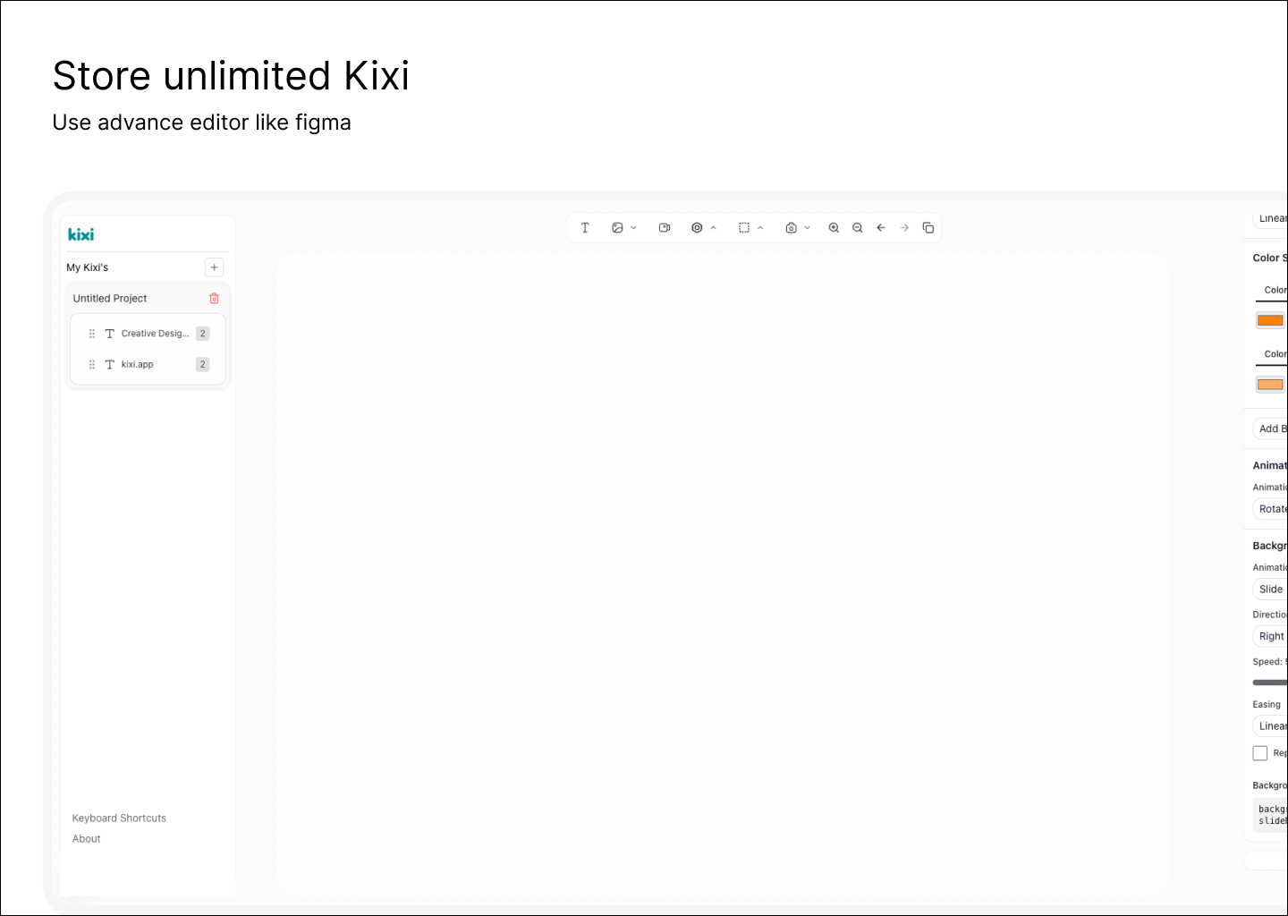
Task: Select the Text tool in the toolbar
Action: pos(585,227)
